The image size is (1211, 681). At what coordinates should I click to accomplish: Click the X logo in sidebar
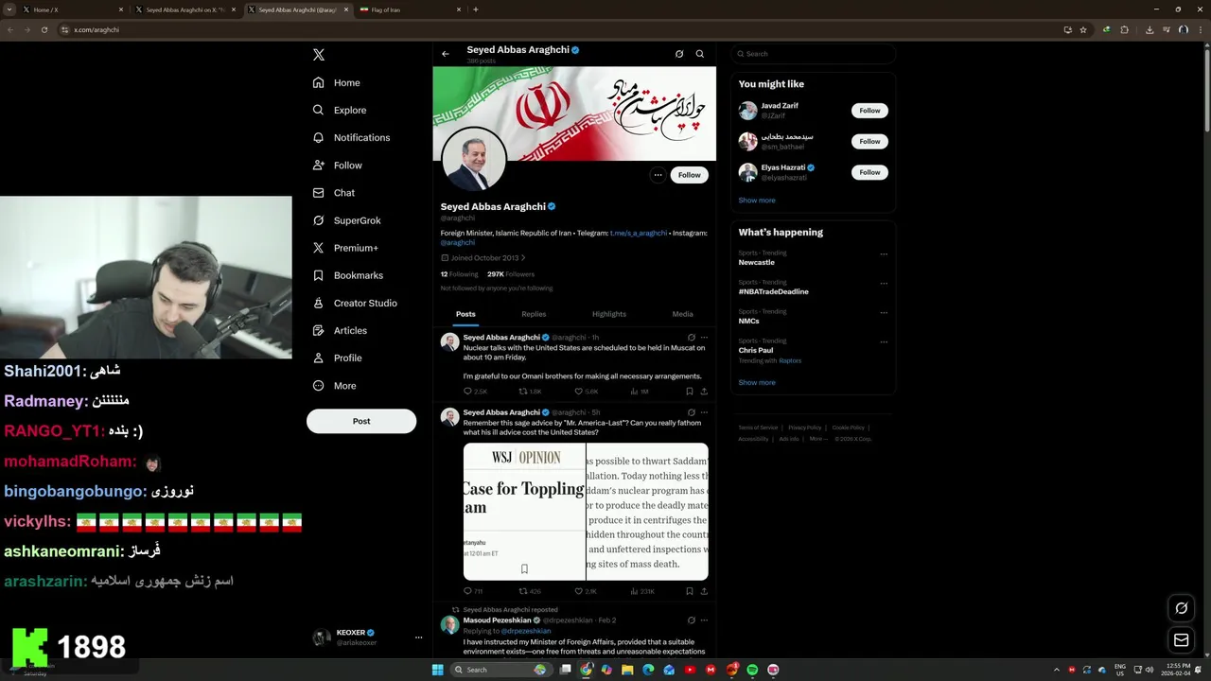(x=319, y=55)
